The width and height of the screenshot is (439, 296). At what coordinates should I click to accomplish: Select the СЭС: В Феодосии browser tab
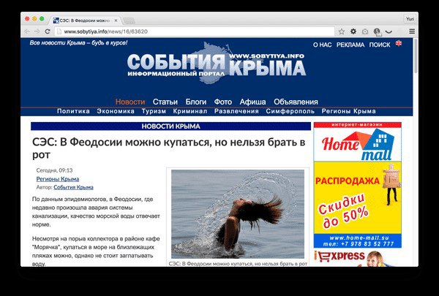pos(86,20)
